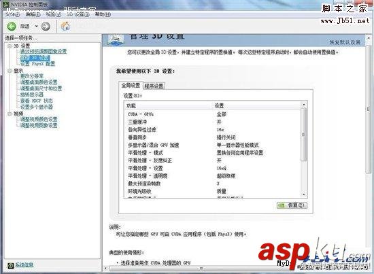The height and width of the screenshot is (274, 374).
Task: Select the 环境光吸收 row
Action: (x=213, y=191)
